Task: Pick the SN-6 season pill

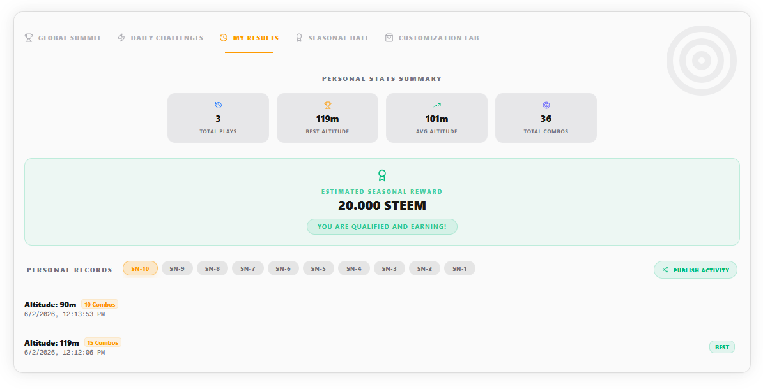Action: 283,268
